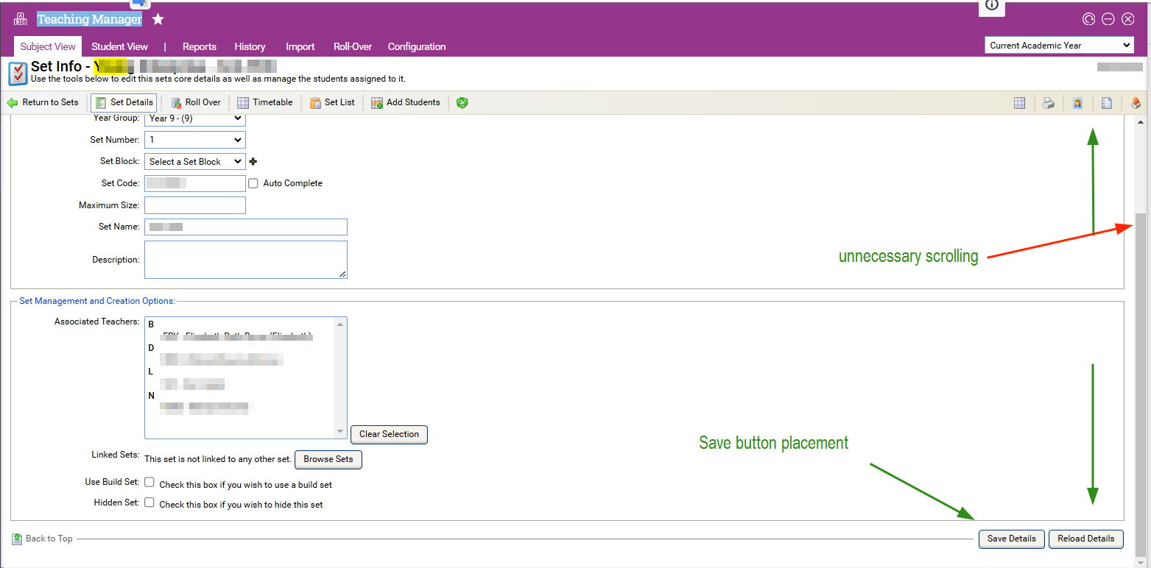The image size is (1151, 568).
Task: Open the Current Academic Year dropdown
Action: [1058, 46]
